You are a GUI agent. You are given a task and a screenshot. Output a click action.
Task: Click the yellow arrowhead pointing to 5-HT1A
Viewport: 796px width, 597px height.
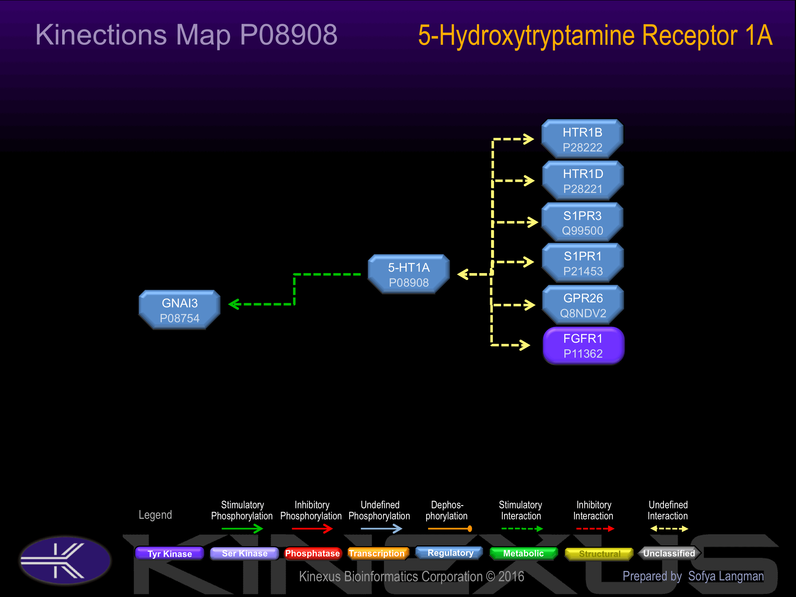coord(463,274)
